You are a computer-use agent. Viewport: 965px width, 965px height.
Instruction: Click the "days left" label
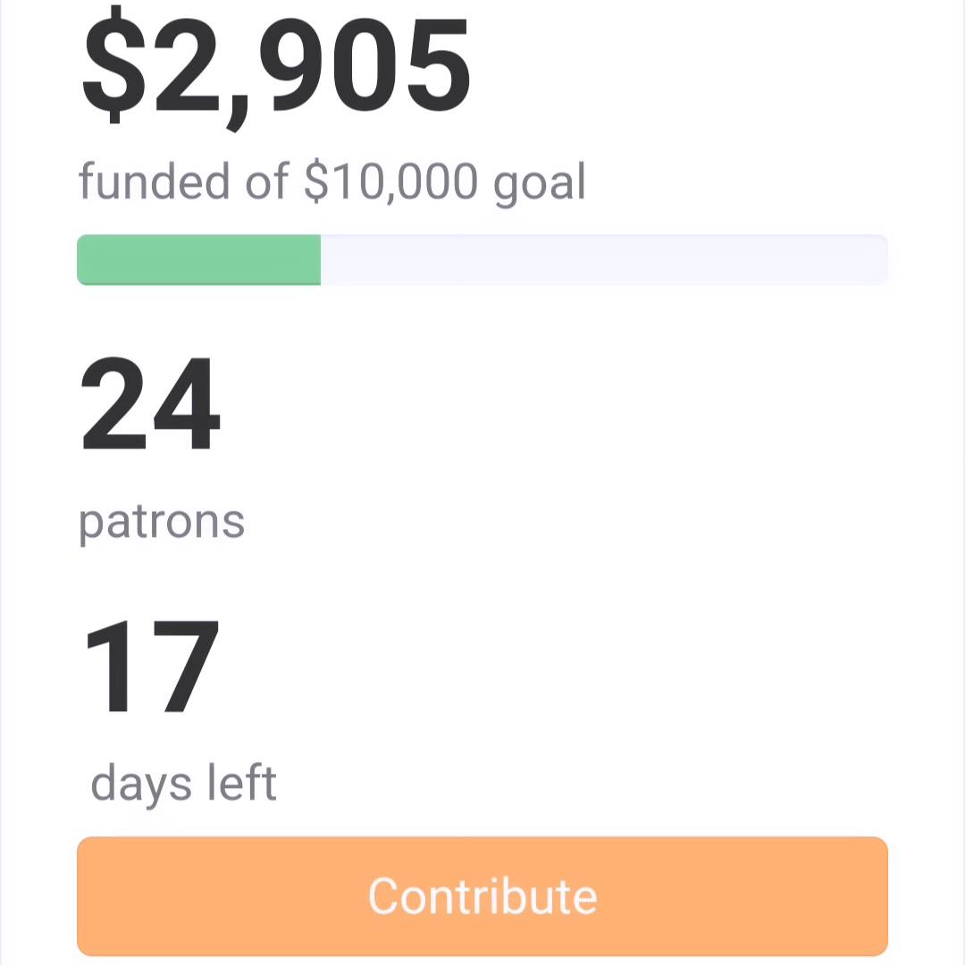pos(183,785)
